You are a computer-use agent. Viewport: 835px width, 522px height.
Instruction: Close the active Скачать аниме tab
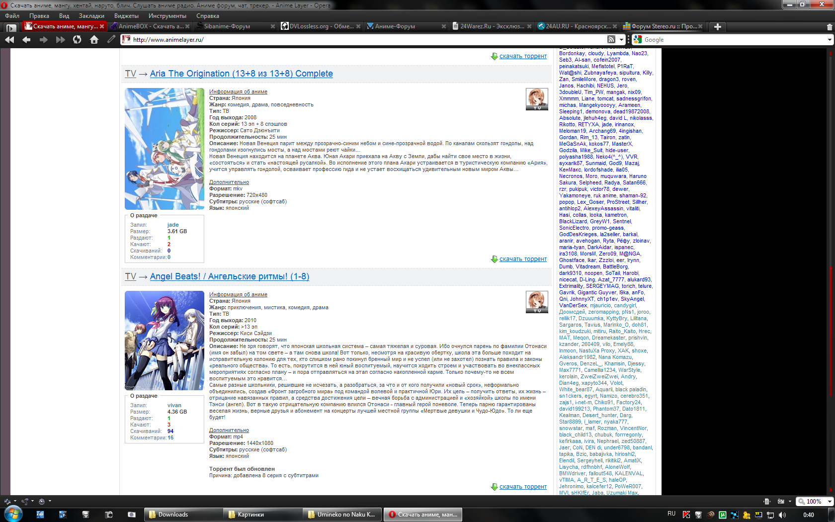(x=102, y=26)
